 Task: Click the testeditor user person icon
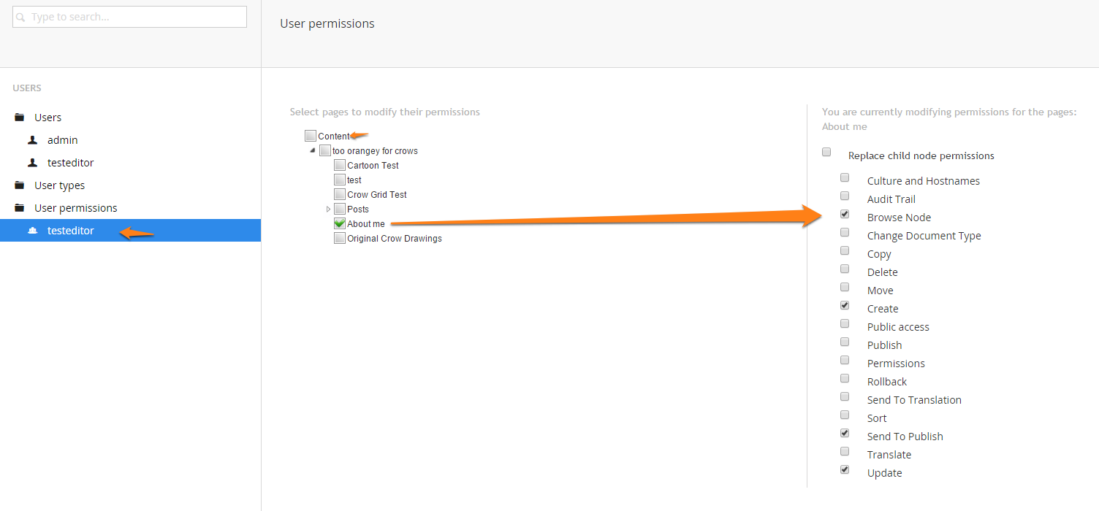(x=32, y=163)
